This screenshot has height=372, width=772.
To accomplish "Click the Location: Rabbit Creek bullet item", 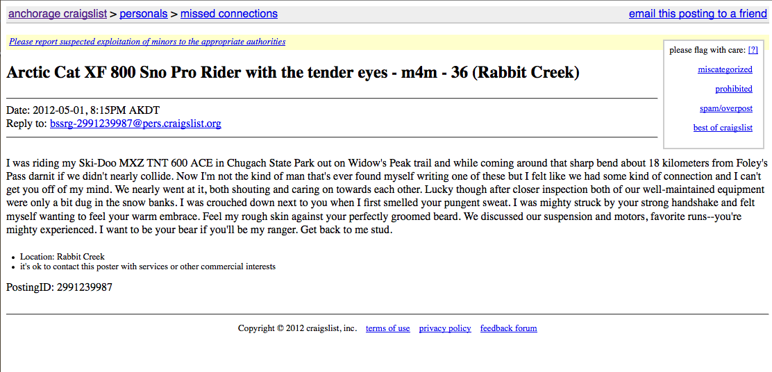I will 62,256.
